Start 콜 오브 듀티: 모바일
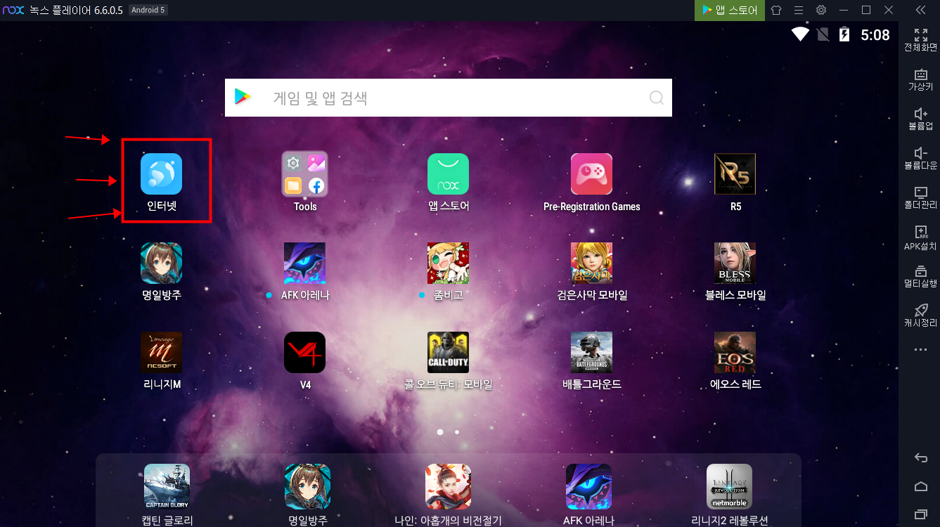The height and width of the screenshot is (527, 940). click(x=448, y=353)
